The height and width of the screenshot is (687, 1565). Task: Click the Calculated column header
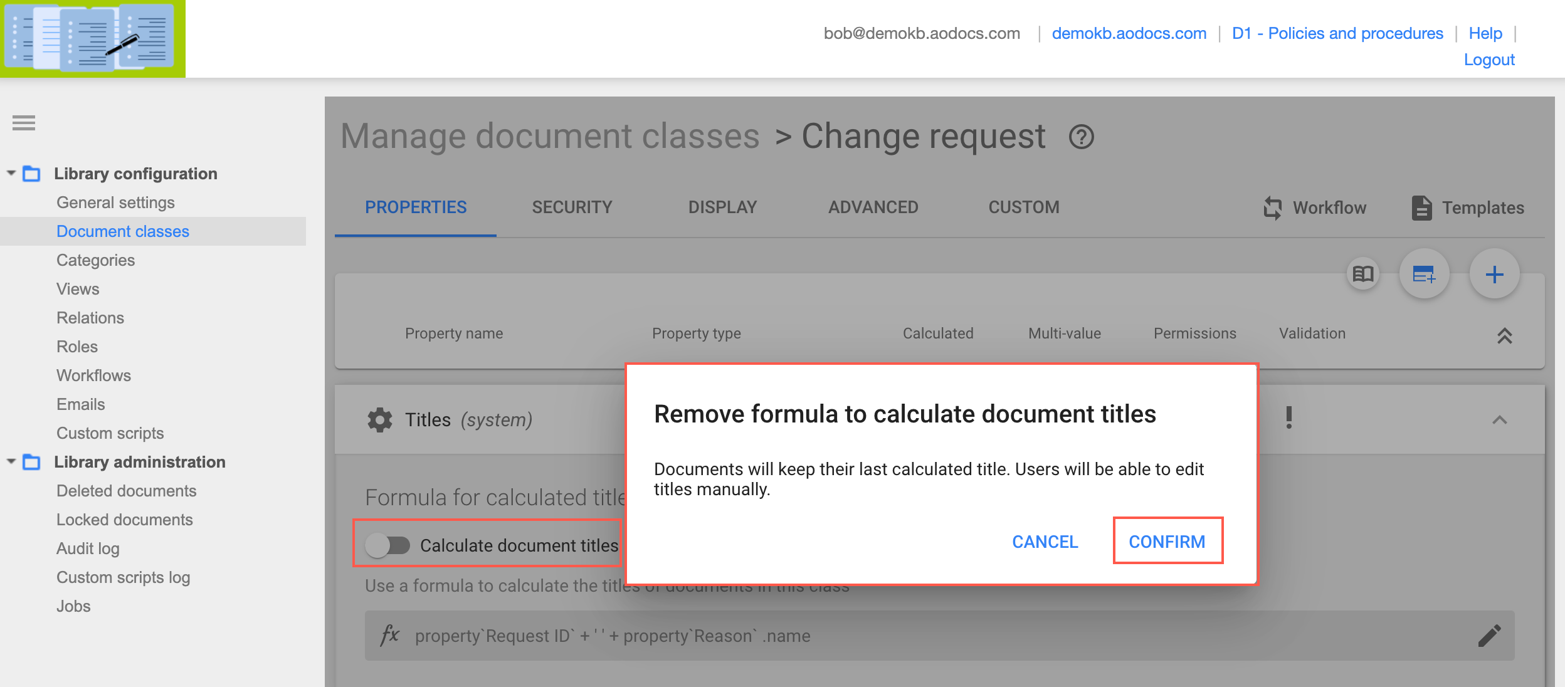coord(938,333)
